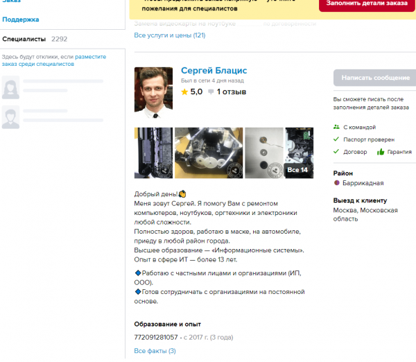Click the Паспорт проверен checkmark icon
This screenshot has height=362, width=416.
point(336,139)
